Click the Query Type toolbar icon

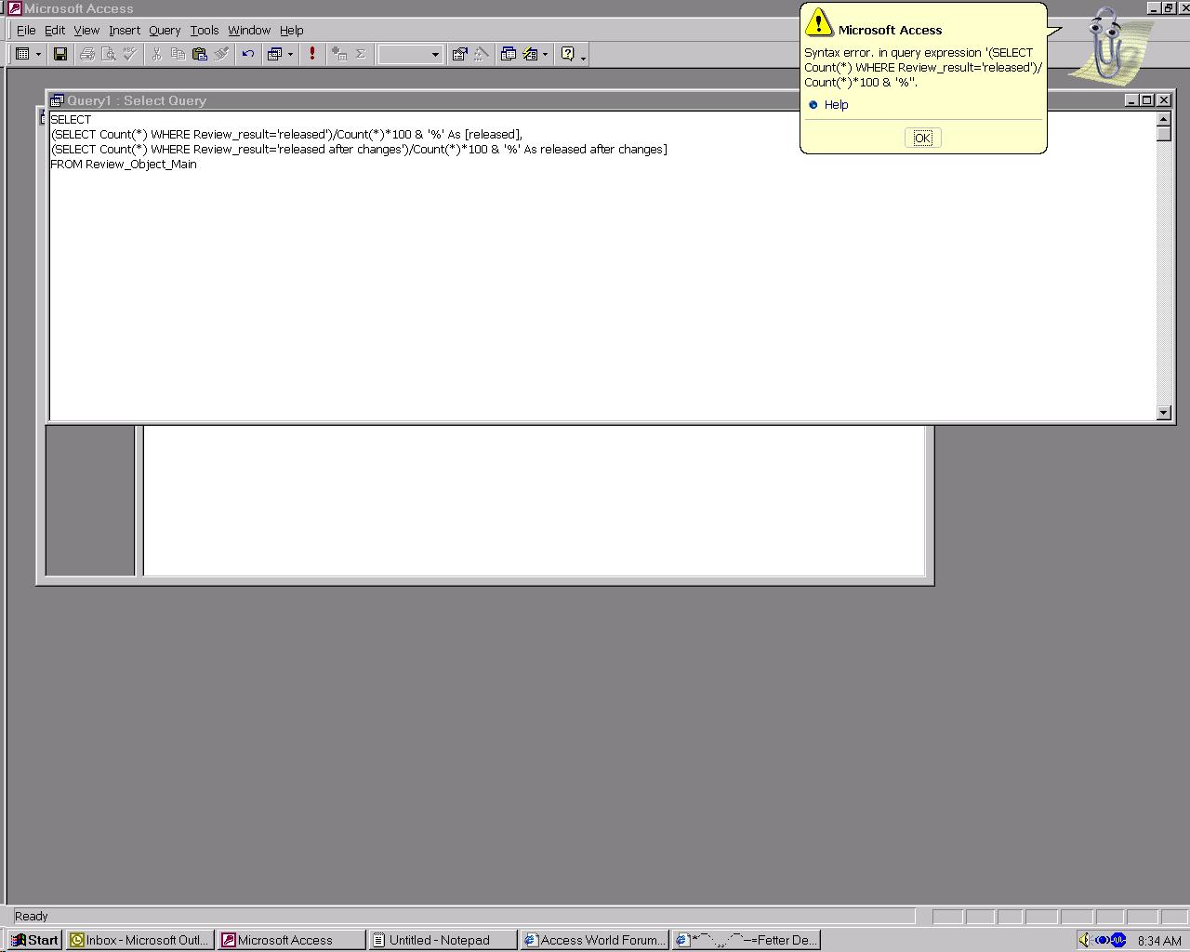(x=274, y=54)
